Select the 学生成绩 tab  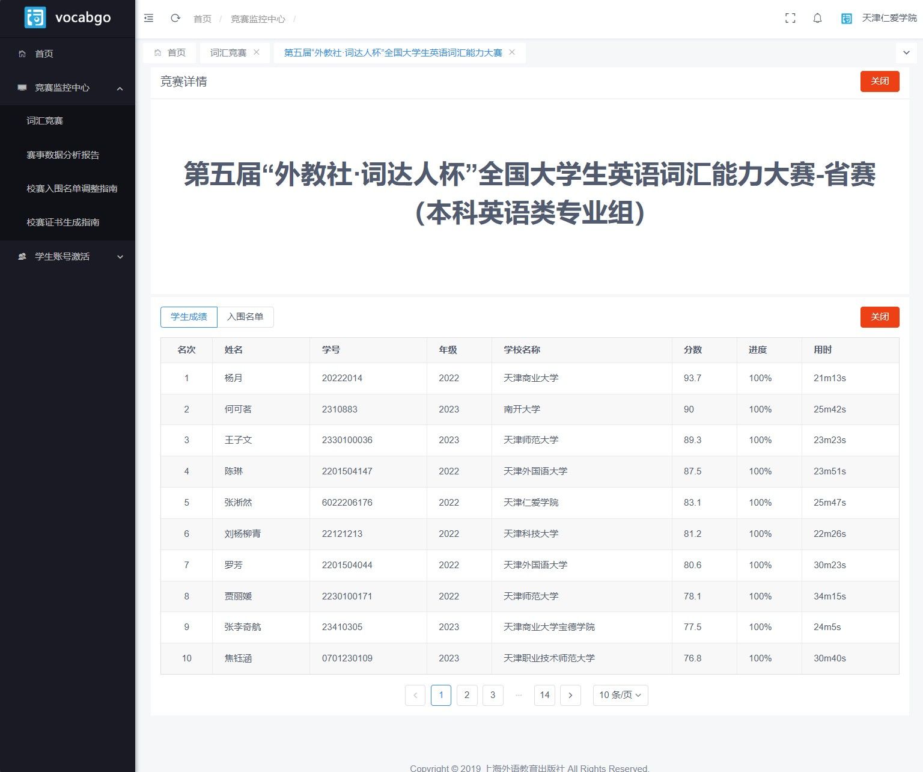tap(189, 317)
